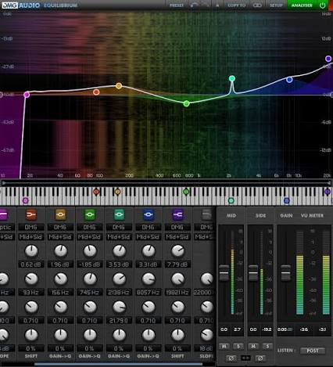Click the blue 8057 Hz band shape icon
This screenshot has width=333, height=367.
[x=149, y=215]
